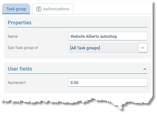Viewport: 157px width, 114px height.
Task: Click the gap between Properties and User fields panels
Action: click(x=77, y=61)
